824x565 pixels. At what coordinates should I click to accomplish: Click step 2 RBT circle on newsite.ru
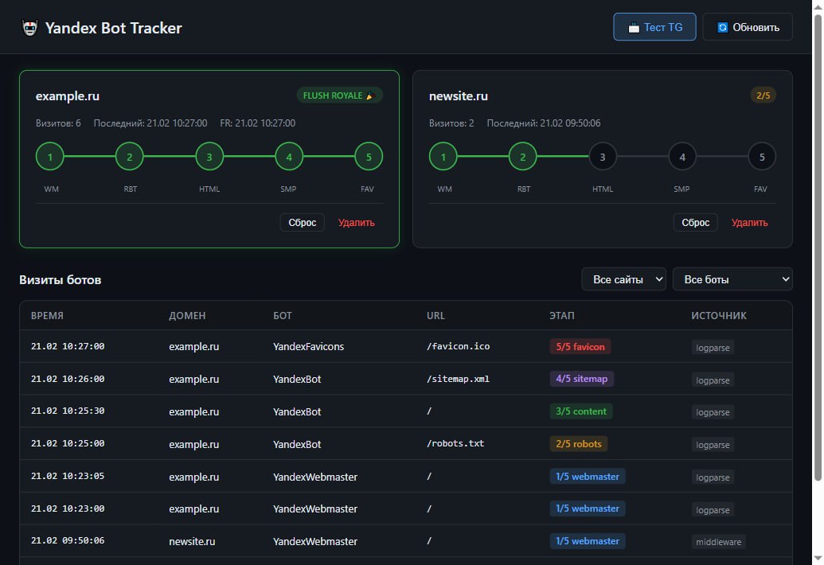pyautogui.click(x=523, y=157)
